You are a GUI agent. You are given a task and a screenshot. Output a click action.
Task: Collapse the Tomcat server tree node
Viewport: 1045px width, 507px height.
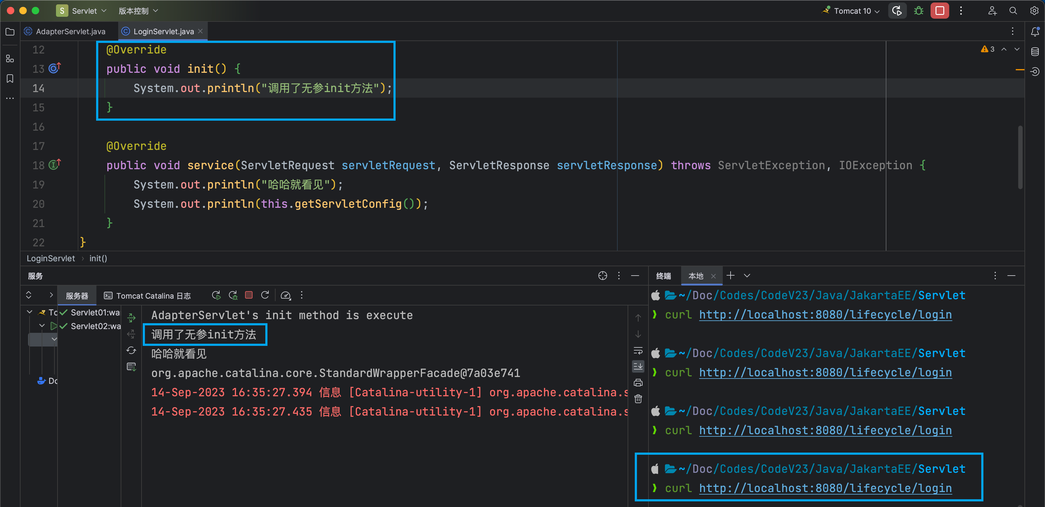click(x=29, y=312)
